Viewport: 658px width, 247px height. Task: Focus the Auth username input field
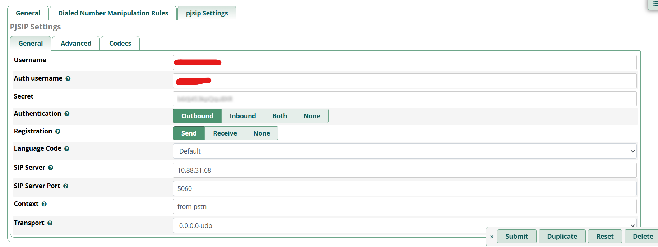(x=405, y=81)
